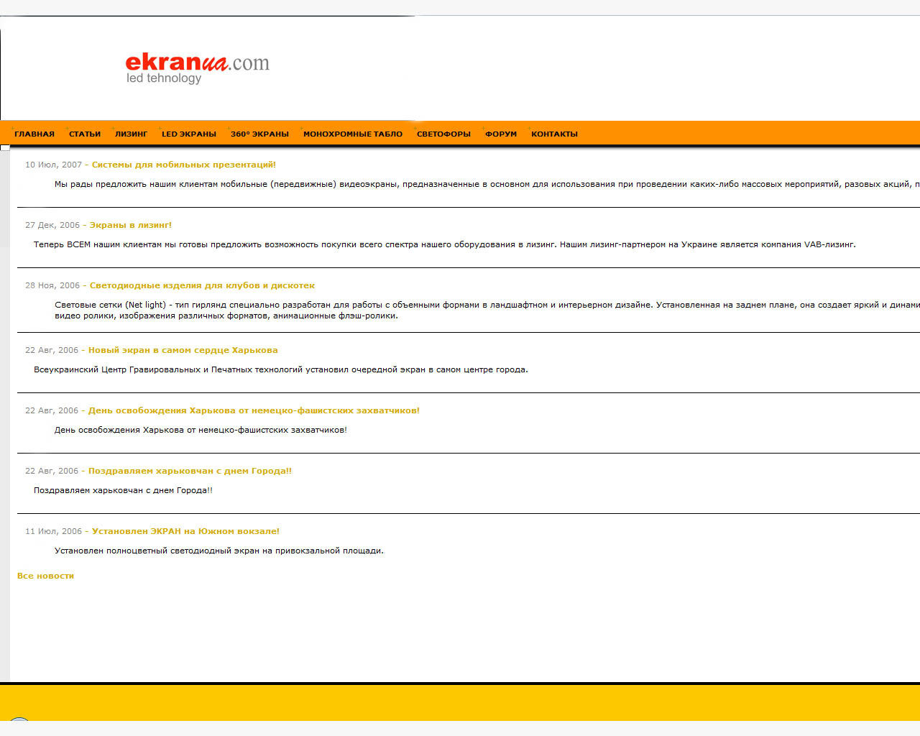This screenshot has height=736, width=920.
Task: Go to the ЛИЗИНГ section
Action: (x=131, y=134)
